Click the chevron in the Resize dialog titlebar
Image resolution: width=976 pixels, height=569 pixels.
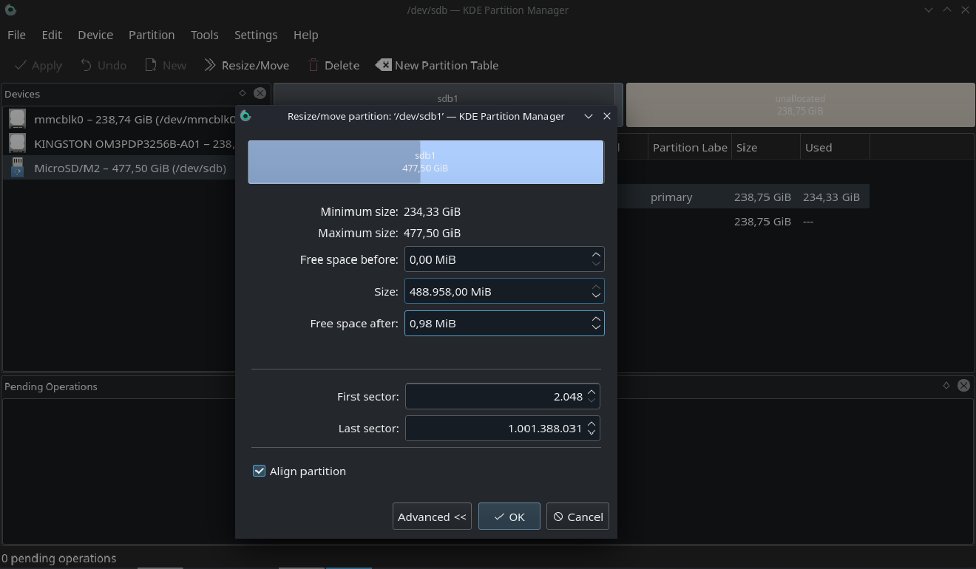point(588,116)
